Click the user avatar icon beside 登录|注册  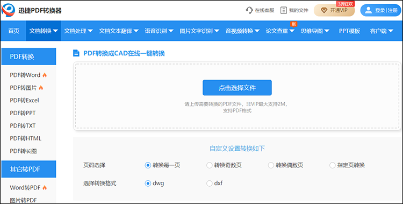pos(368,10)
